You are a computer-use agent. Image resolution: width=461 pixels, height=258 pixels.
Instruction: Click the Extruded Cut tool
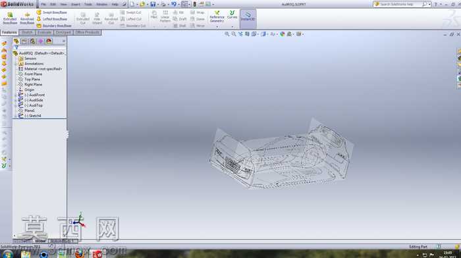coord(82,18)
